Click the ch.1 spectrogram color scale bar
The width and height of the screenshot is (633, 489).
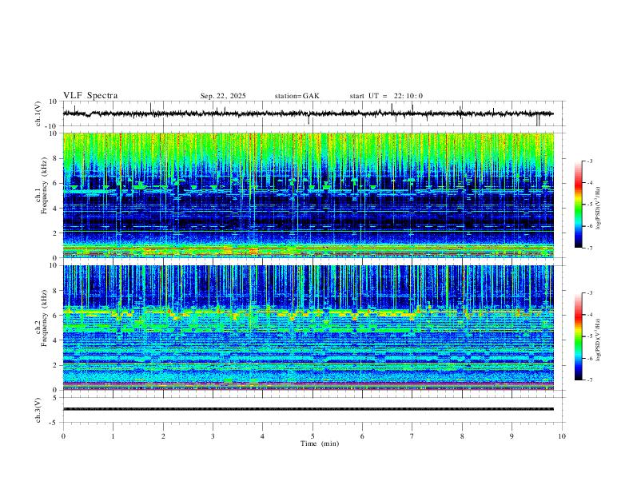click(579, 205)
